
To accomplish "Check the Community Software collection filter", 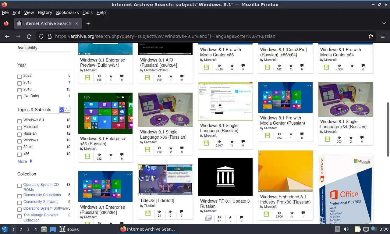I will [x=19, y=203].
